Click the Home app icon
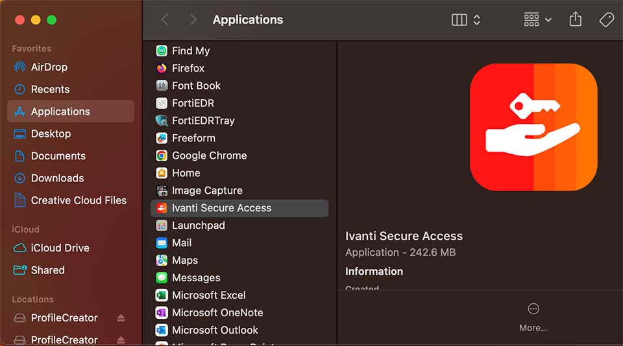 coord(162,173)
